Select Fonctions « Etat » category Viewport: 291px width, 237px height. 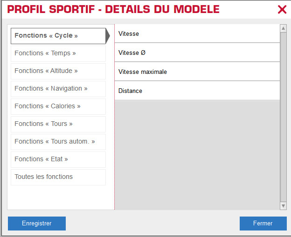point(58,159)
